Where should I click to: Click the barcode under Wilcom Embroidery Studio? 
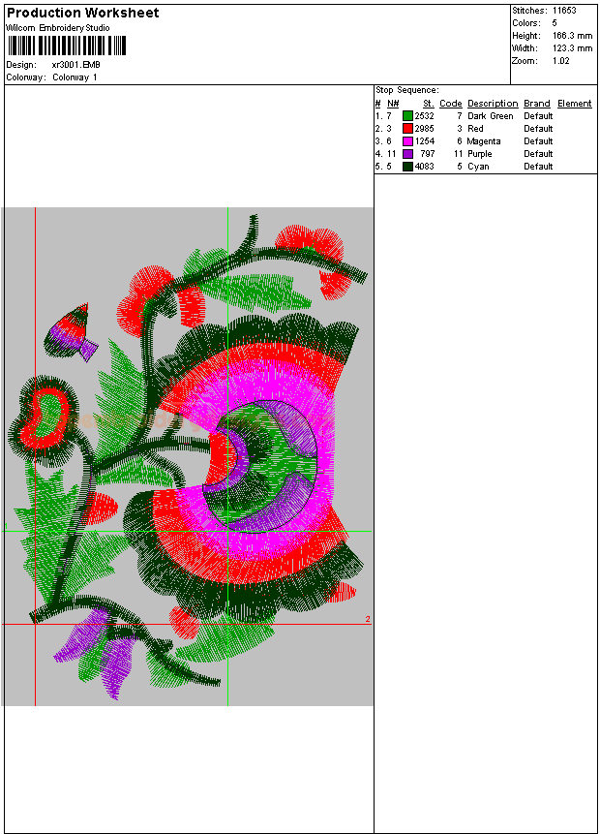click(67, 46)
